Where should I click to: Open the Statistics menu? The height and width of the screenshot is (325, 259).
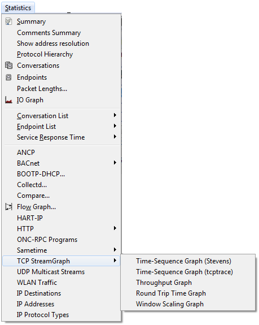18,8
